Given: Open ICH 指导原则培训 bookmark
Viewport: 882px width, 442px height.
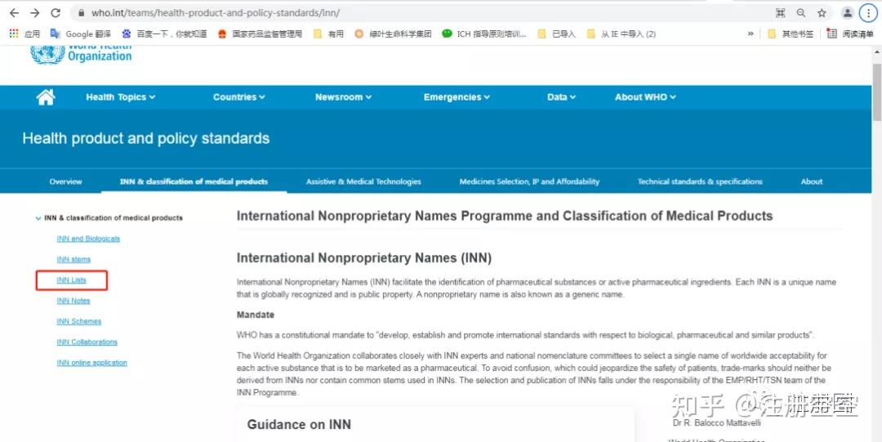Looking at the screenshot, I should pos(484,33).
